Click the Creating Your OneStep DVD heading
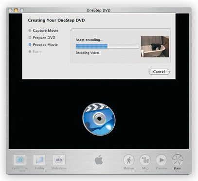 (x=56, y=20)
